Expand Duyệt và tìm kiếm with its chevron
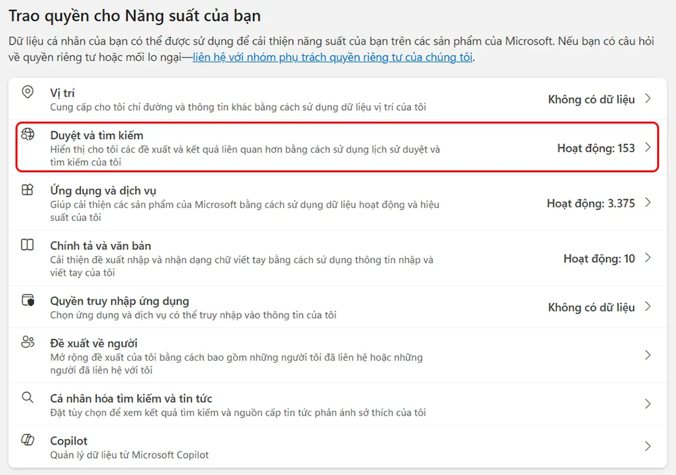Image resolution: width=676 pixels, height=475 pixels. click(x=648, y=147)
